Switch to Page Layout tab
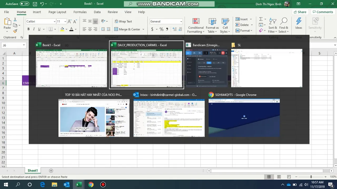 tap(57, 12)
